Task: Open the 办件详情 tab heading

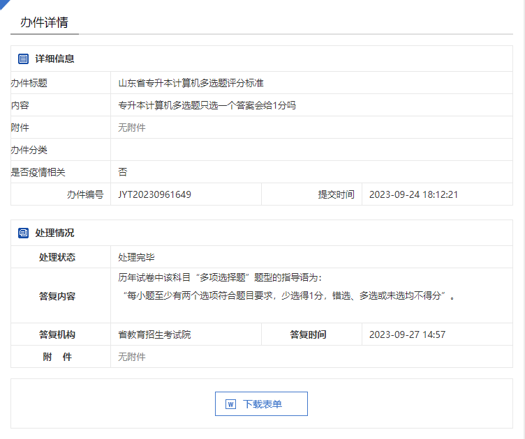Action: click(x=44, y=22)
